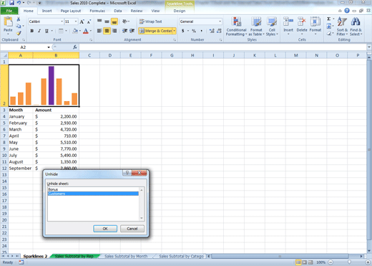Switch to Sales Subtotal by Rep sheet
This screenshot has height=266, width=372.
74,256
